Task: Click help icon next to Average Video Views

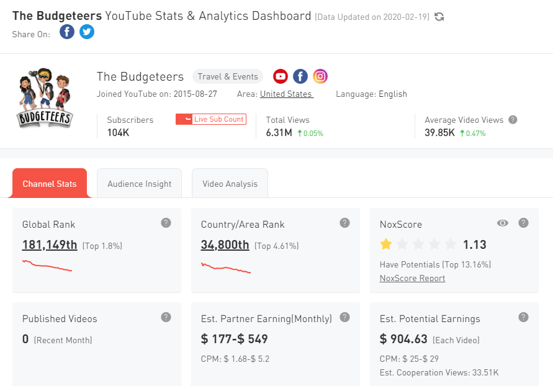Action: coord(513,120)
